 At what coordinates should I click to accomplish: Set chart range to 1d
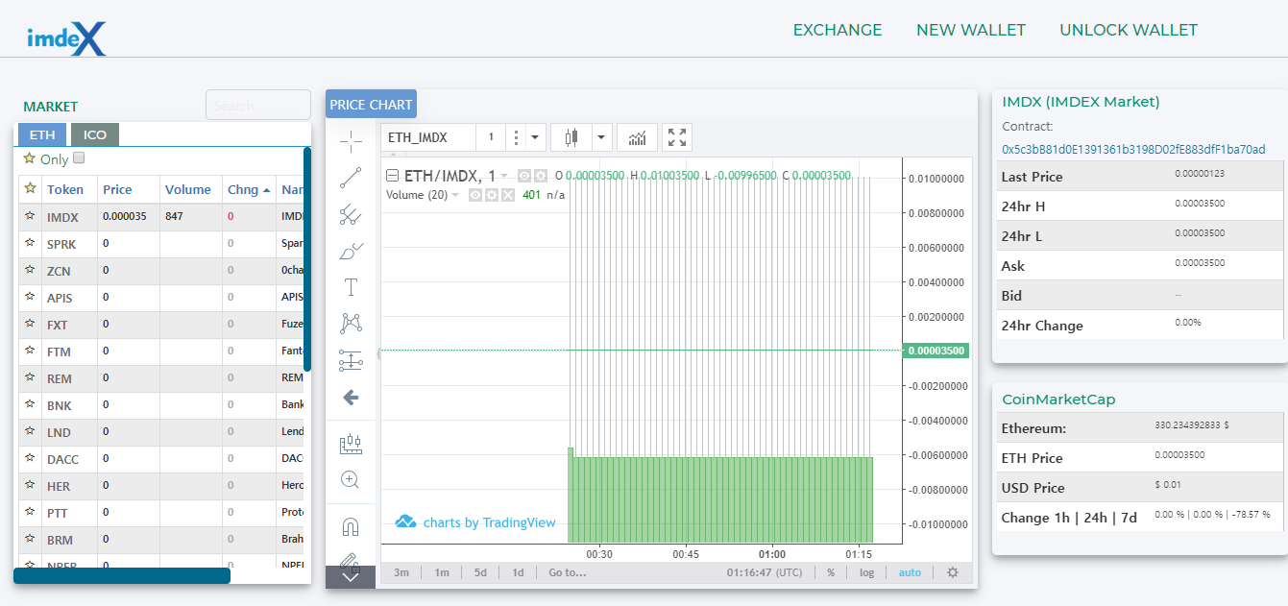click(x=518, y=572)
